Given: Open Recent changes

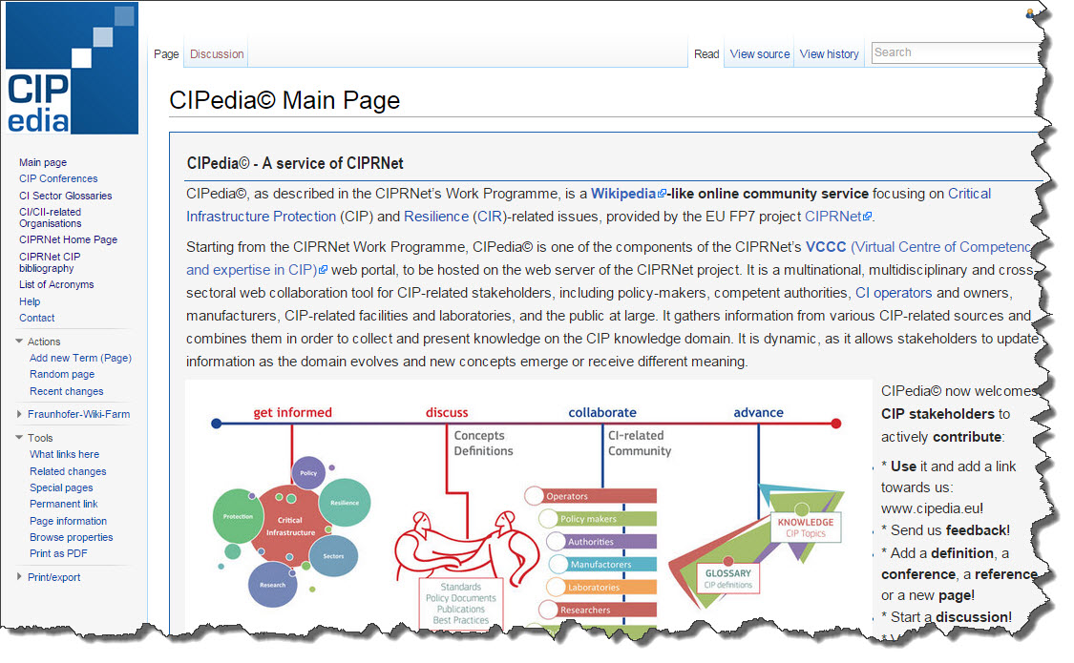Looking at the screenshot, I should (x=66, y=391).
